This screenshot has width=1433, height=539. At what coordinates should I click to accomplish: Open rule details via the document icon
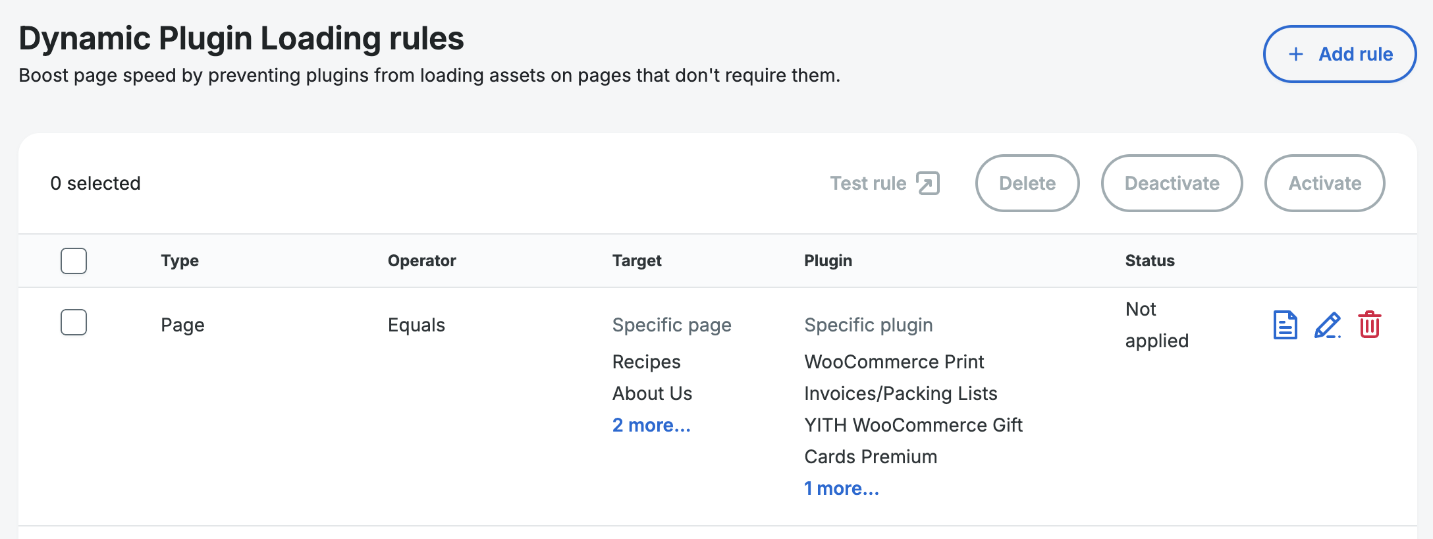click(1285, 325)
